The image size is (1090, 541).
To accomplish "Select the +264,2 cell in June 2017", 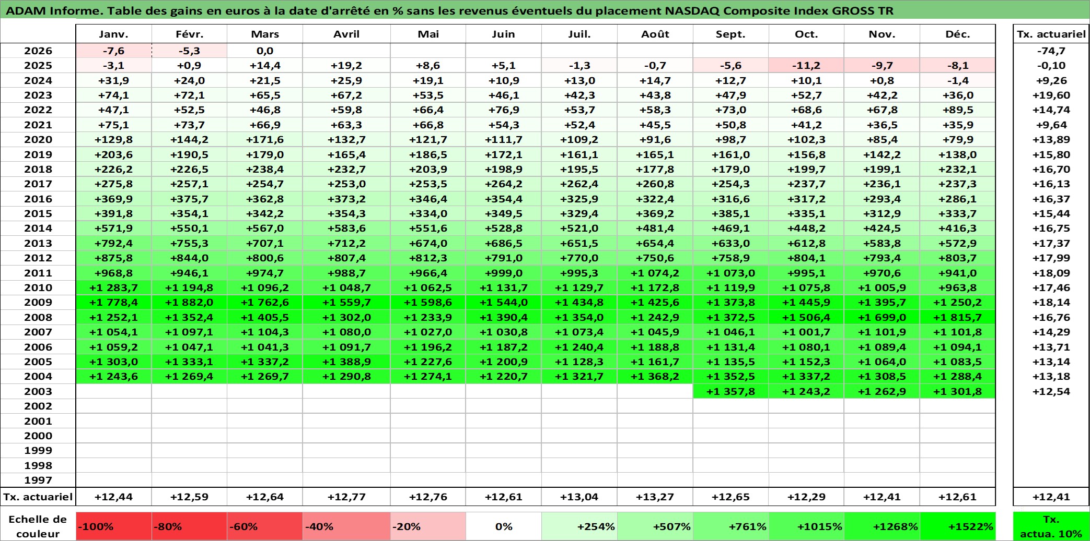I will coord(504,184).
